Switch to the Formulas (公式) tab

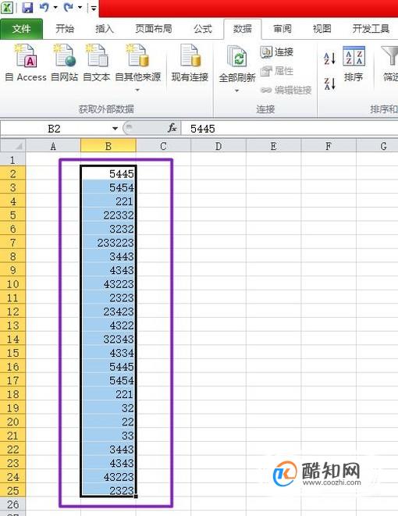pos(203,29)
